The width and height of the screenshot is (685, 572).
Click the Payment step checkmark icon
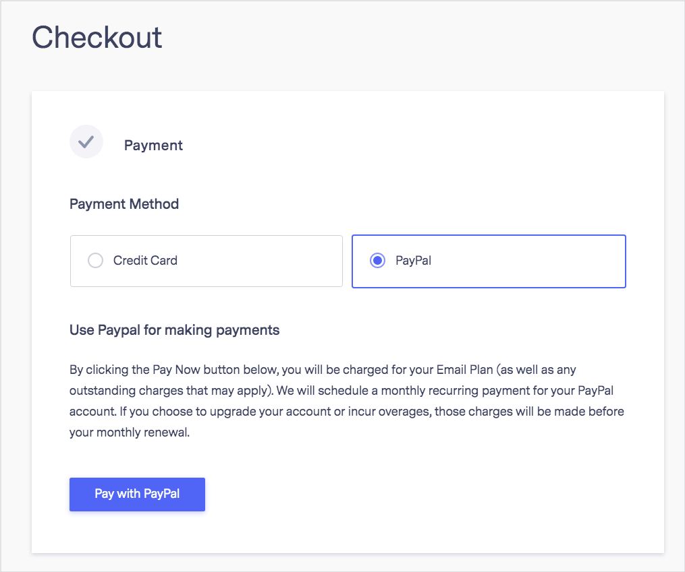(x=86, y=141)
